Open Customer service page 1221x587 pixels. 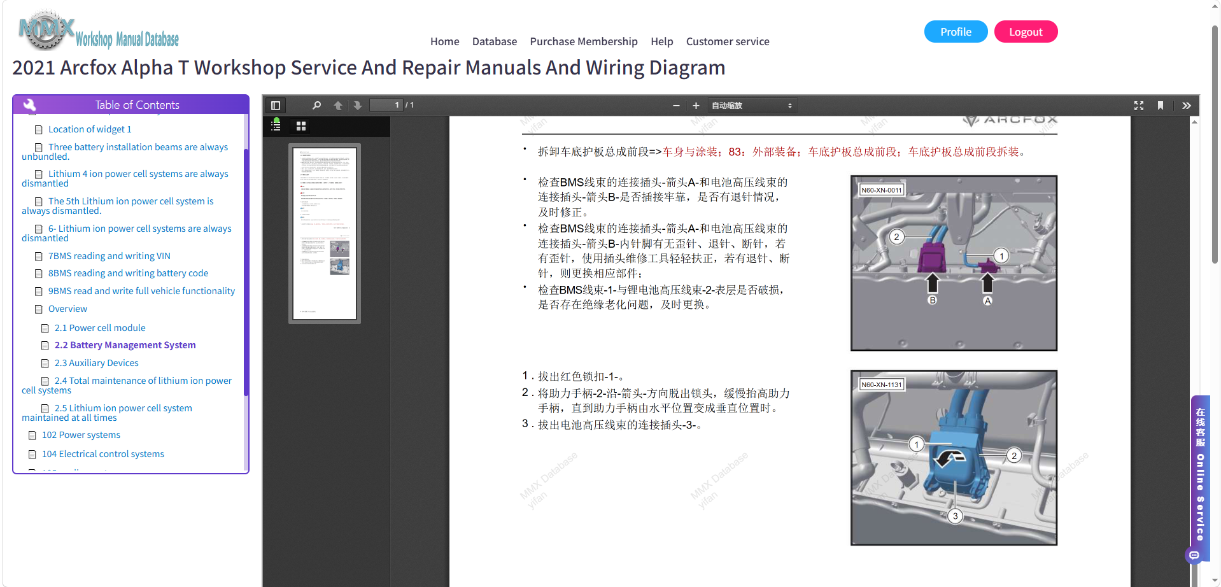[728, 41]
